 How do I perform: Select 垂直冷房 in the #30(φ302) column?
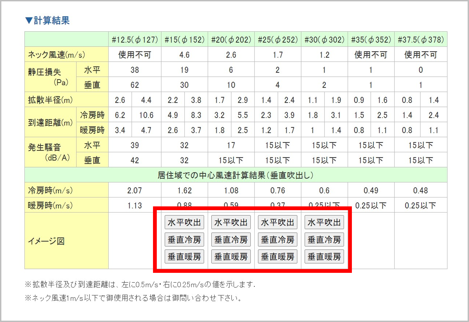click(x=324, y=240)
